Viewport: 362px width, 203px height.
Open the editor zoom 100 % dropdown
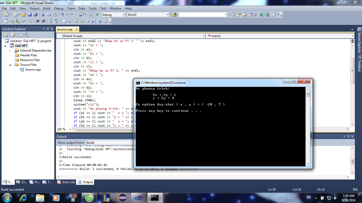coord(70,129)
